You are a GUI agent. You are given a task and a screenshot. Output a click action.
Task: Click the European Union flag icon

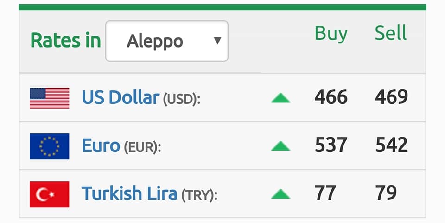(50, 146)
